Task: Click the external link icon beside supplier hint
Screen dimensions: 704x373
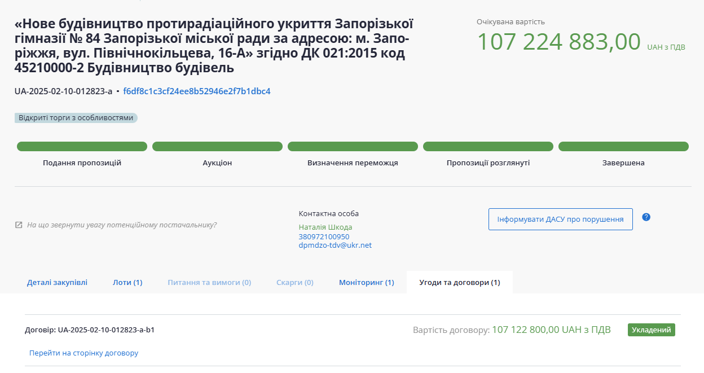Action: pos(19,225)
